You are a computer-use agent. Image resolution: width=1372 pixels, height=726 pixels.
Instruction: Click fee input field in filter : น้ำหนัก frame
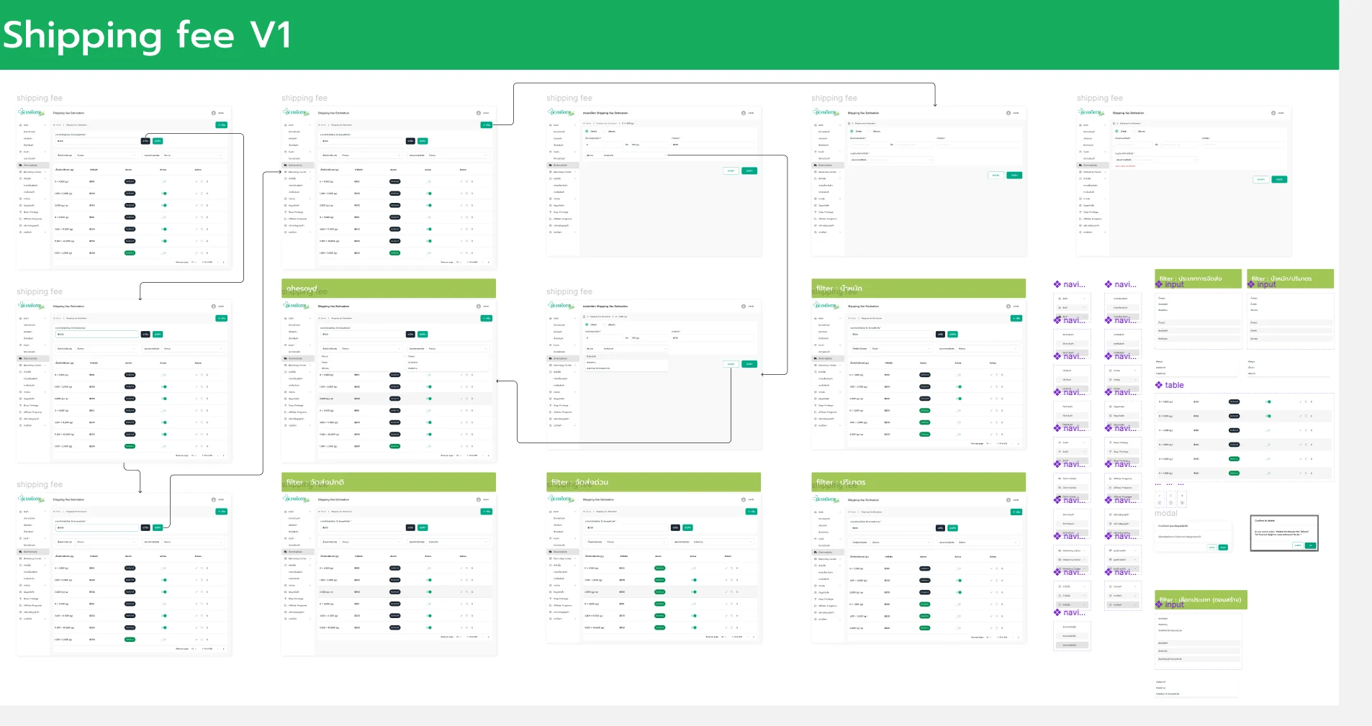tap(891, 335)
